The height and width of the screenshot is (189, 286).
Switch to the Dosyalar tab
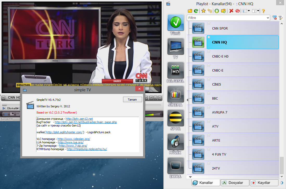pyautogui.click(x=235, y=183)
